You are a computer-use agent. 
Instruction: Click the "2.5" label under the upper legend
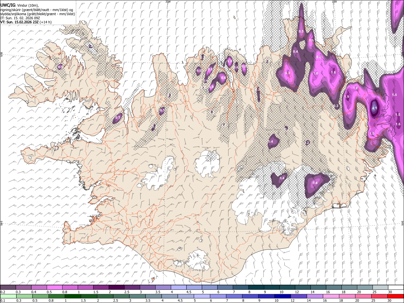pyautogui.click(x=127, y=292)
